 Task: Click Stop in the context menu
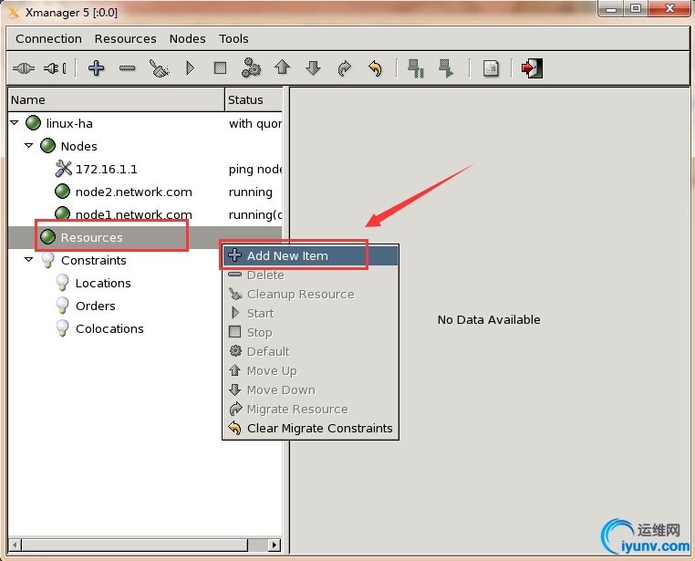pos(310,332)
